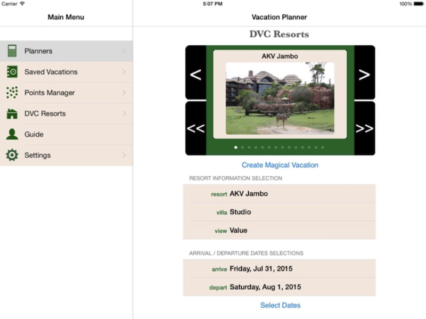Viewport: 426px width, 319px height.
Task: Click Resort Information Selection section header
Action: click(x=235, y=178)
